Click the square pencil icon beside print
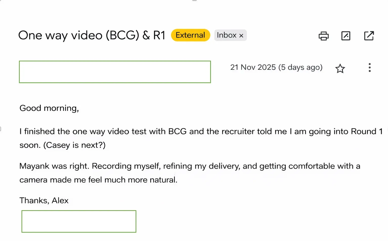This screenshot has width=388, height=241. click(346, 36)
